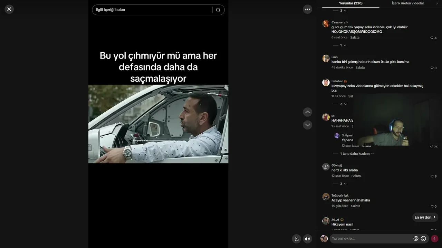Open the avatar beside Hikayem nasıl comment
The height and width of the screenshot is (248, 442).
click(326, 221)
